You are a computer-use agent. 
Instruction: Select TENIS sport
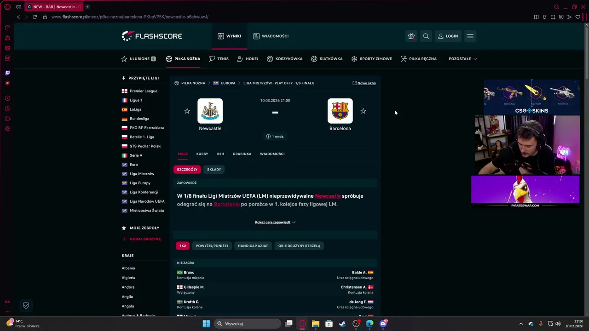(219, 59)
